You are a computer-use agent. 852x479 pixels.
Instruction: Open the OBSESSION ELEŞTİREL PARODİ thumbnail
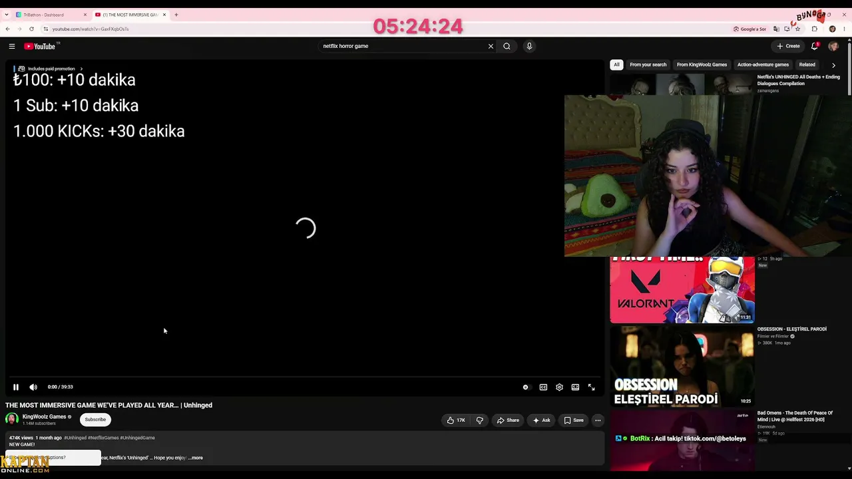(682, 366)
